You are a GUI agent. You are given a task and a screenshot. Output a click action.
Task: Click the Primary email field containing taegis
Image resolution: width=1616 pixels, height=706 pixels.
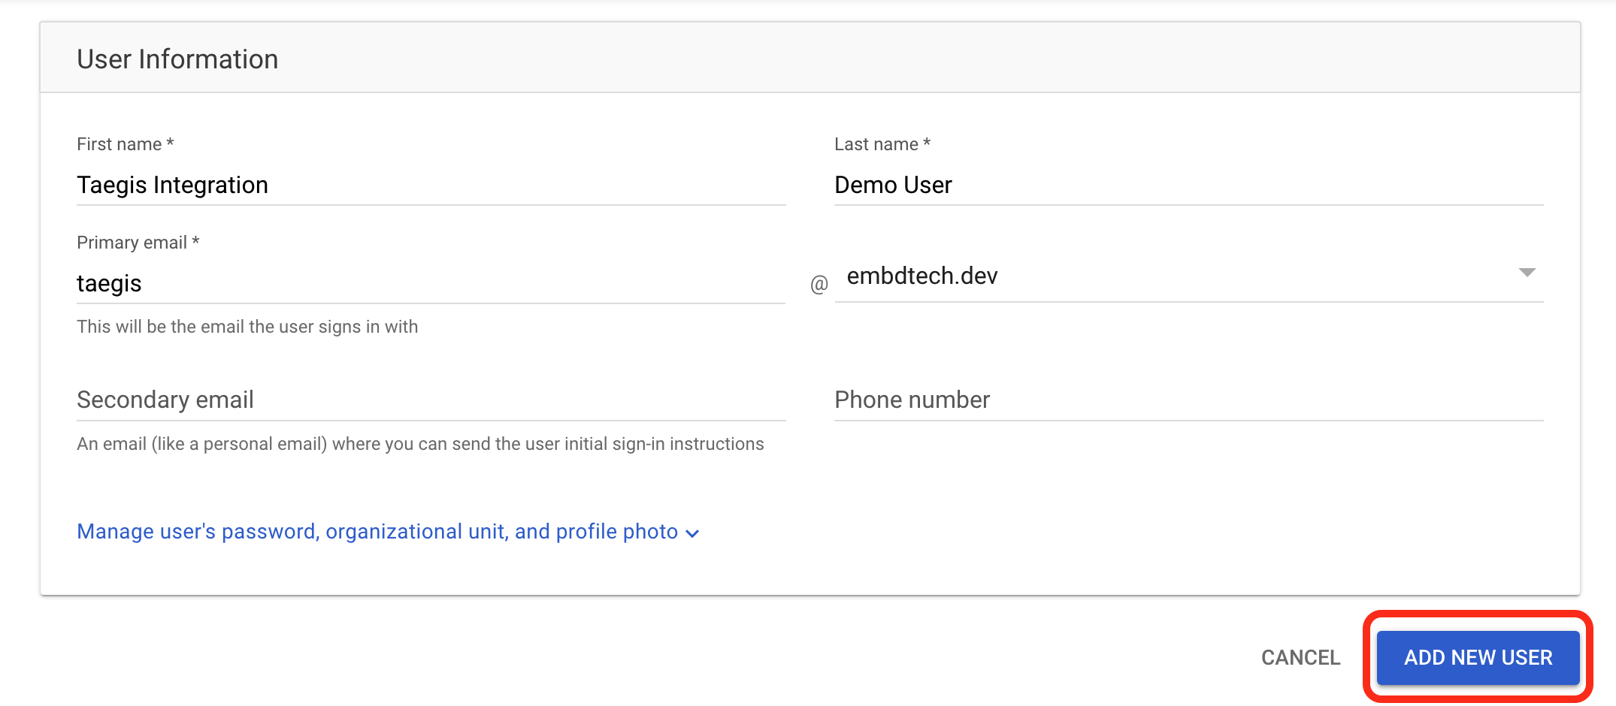[x=431, y=283]
